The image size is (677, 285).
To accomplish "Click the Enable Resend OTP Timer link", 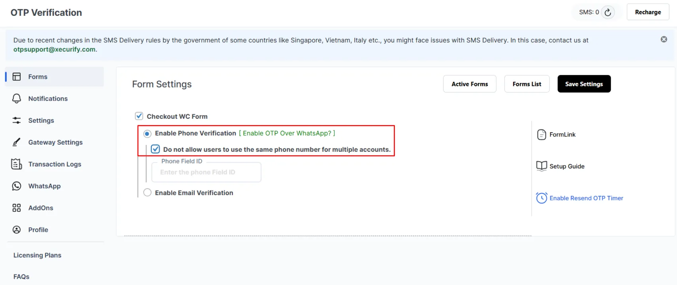I will 586,198.
